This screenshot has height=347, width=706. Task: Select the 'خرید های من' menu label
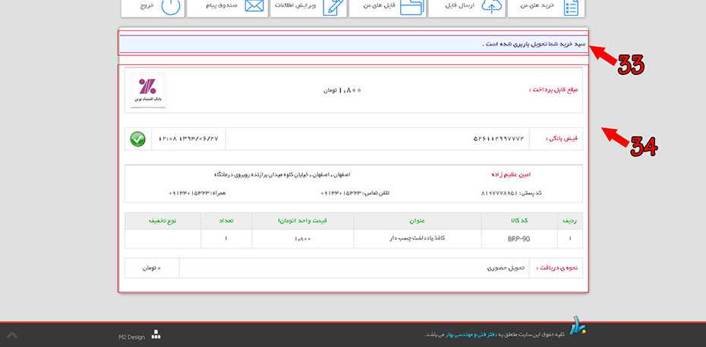coord(537,5)
